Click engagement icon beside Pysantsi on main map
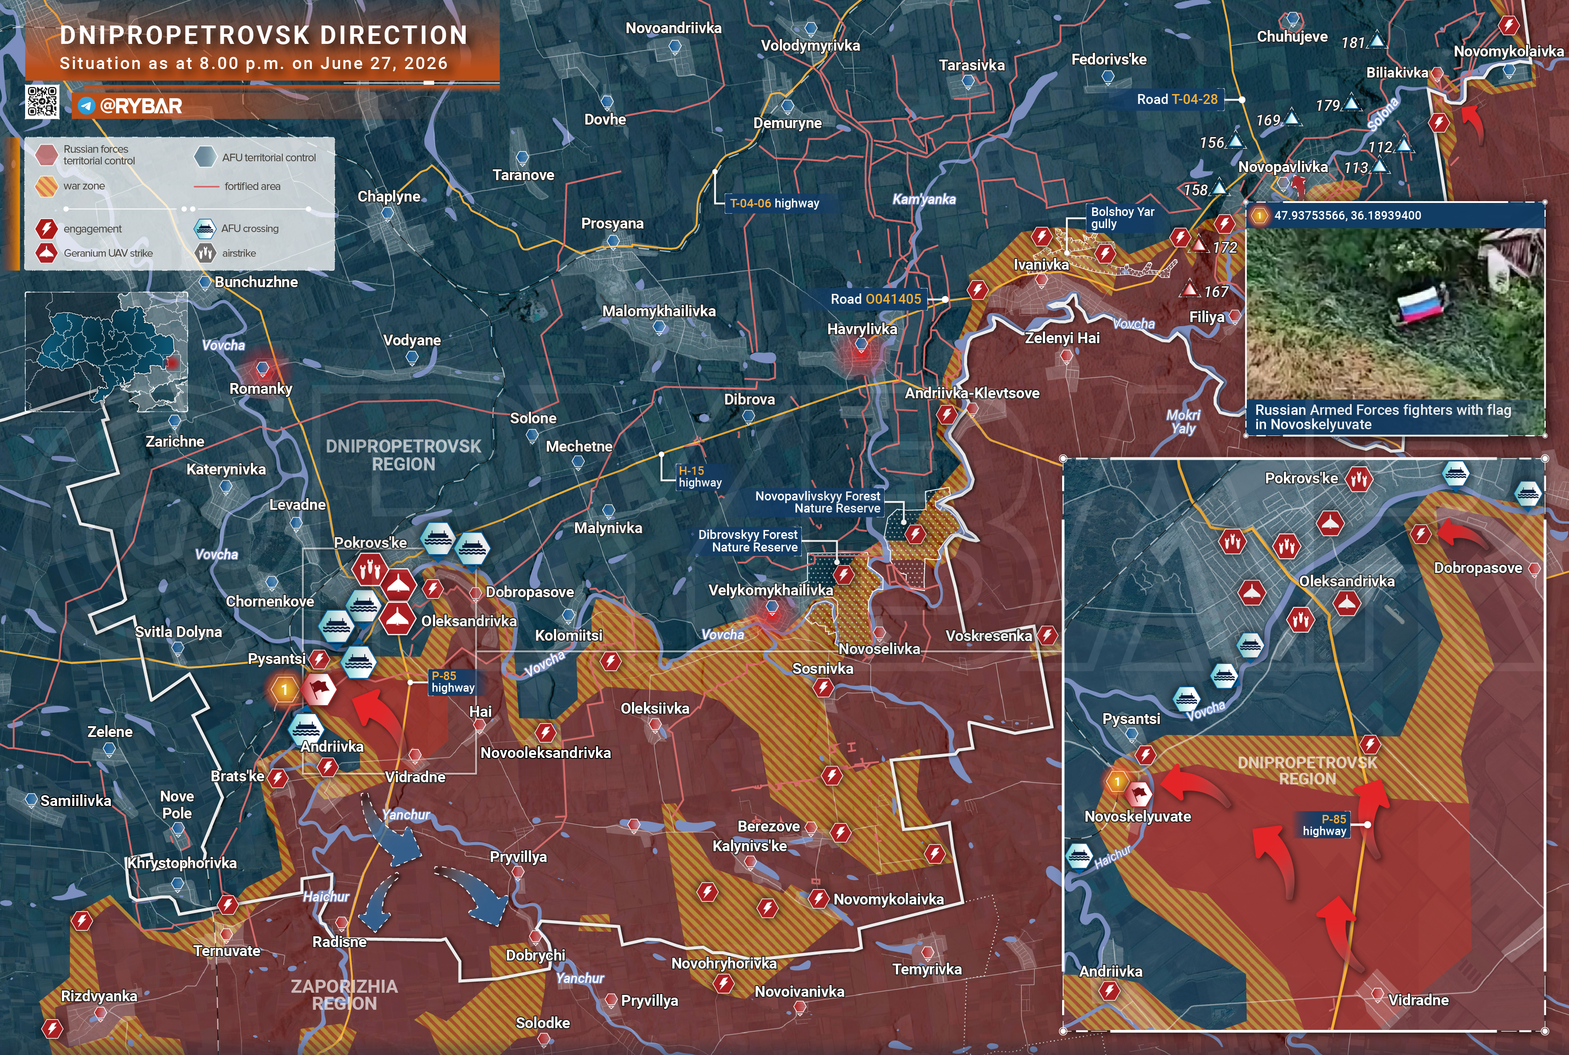1569x1055 pixels. [x=320, y=659]
